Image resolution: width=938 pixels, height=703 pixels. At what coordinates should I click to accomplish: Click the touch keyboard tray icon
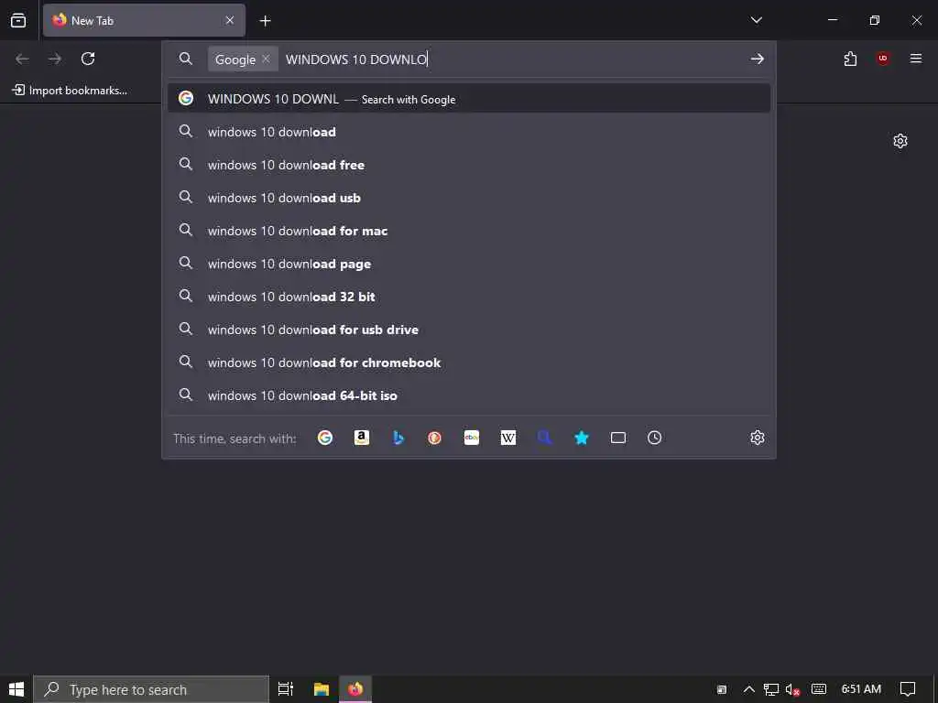[818, 689]
